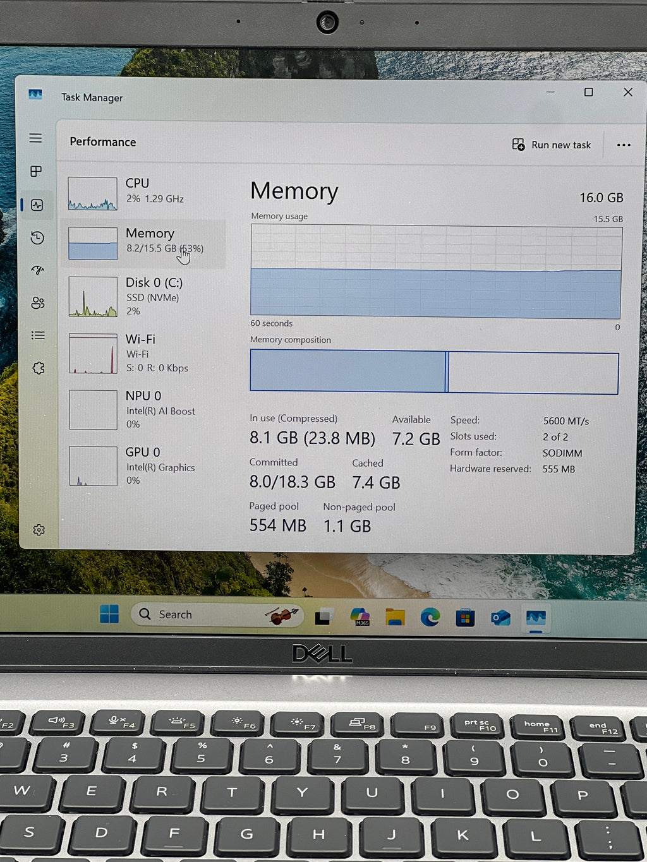
Task: Select the Disk 0 (C:) entry
Action: (x=144, y=296)
